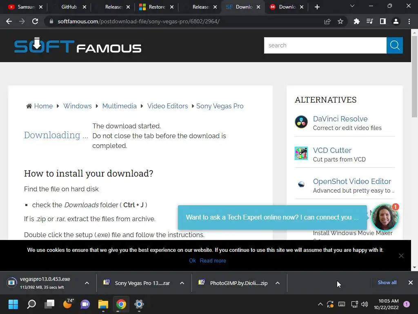Expand options for Sony Vegas Pro rar download
Viewport: 418px width, 314px height.
point(182,283)
